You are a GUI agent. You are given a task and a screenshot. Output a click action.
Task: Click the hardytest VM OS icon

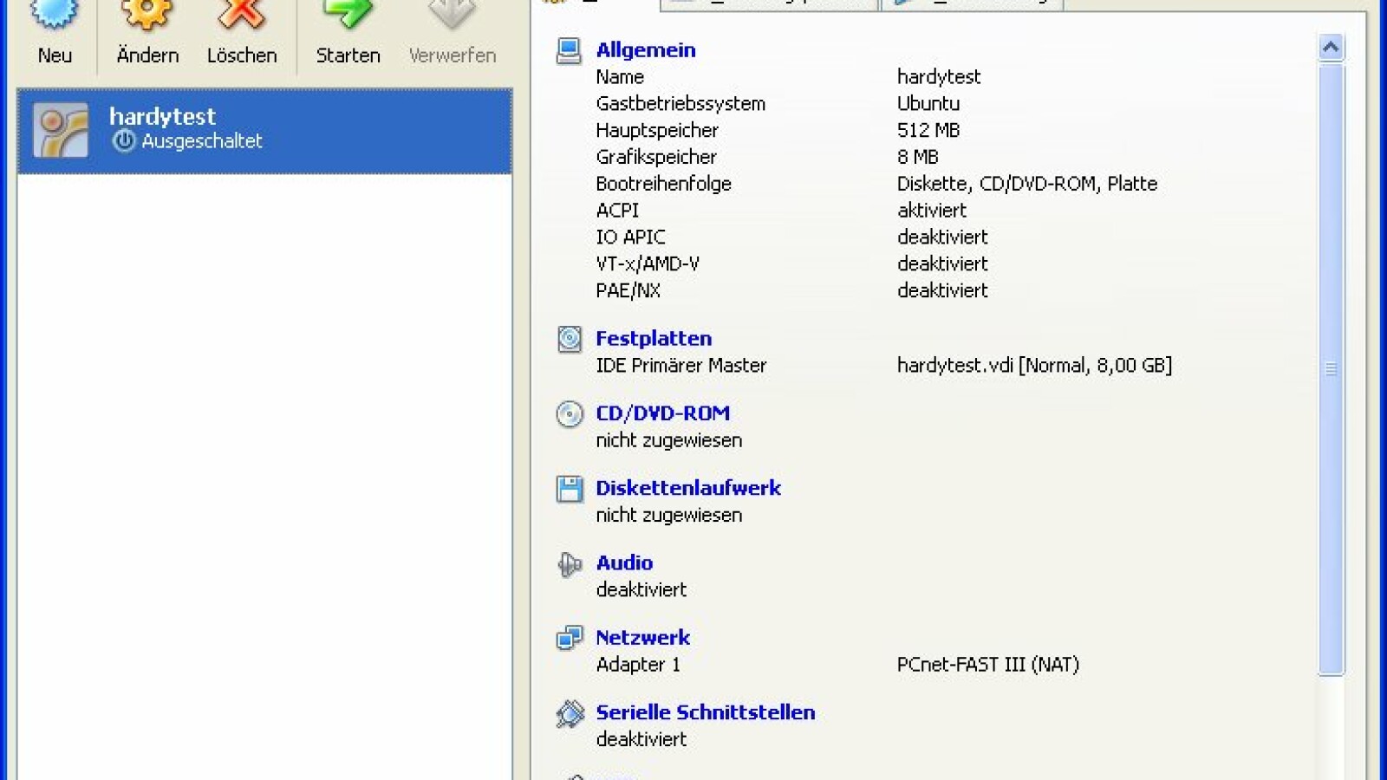coord(61,130)
